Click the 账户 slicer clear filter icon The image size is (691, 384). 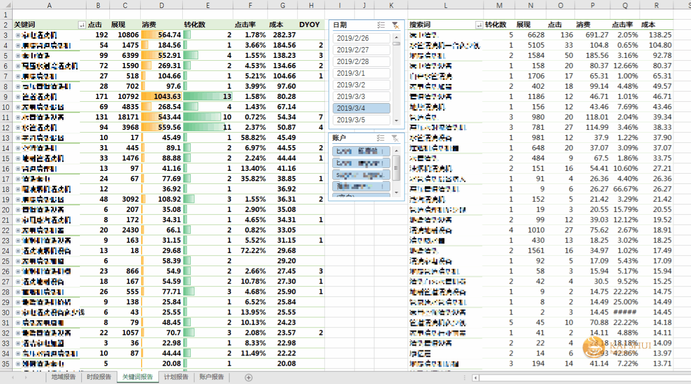pos(395,138)
